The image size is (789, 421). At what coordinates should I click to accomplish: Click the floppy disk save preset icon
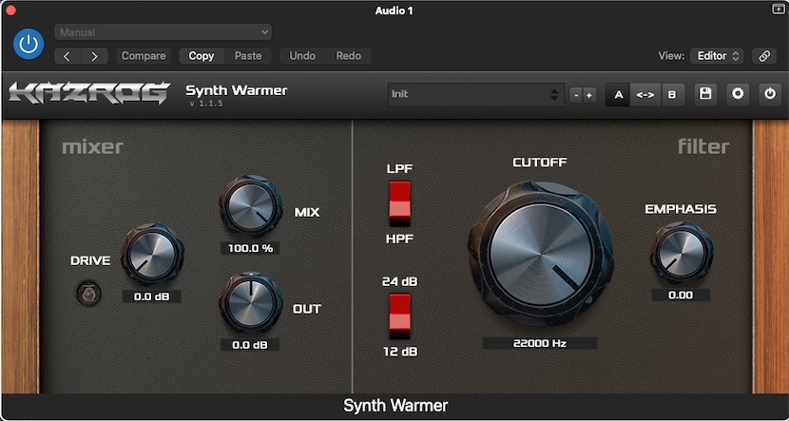(705, 95)
